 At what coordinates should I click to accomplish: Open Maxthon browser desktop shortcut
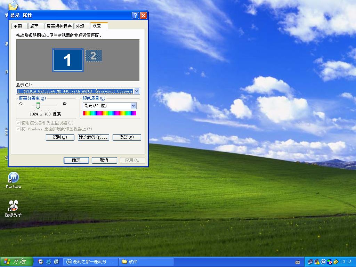[13, 178]
